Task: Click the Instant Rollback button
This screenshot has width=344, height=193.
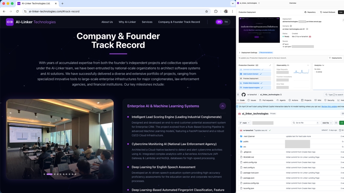Action: [x=328, y=12]
